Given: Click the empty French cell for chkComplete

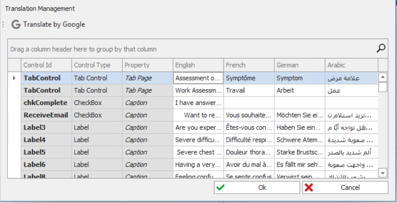Looking at the screenshot, I should point(249,103).
